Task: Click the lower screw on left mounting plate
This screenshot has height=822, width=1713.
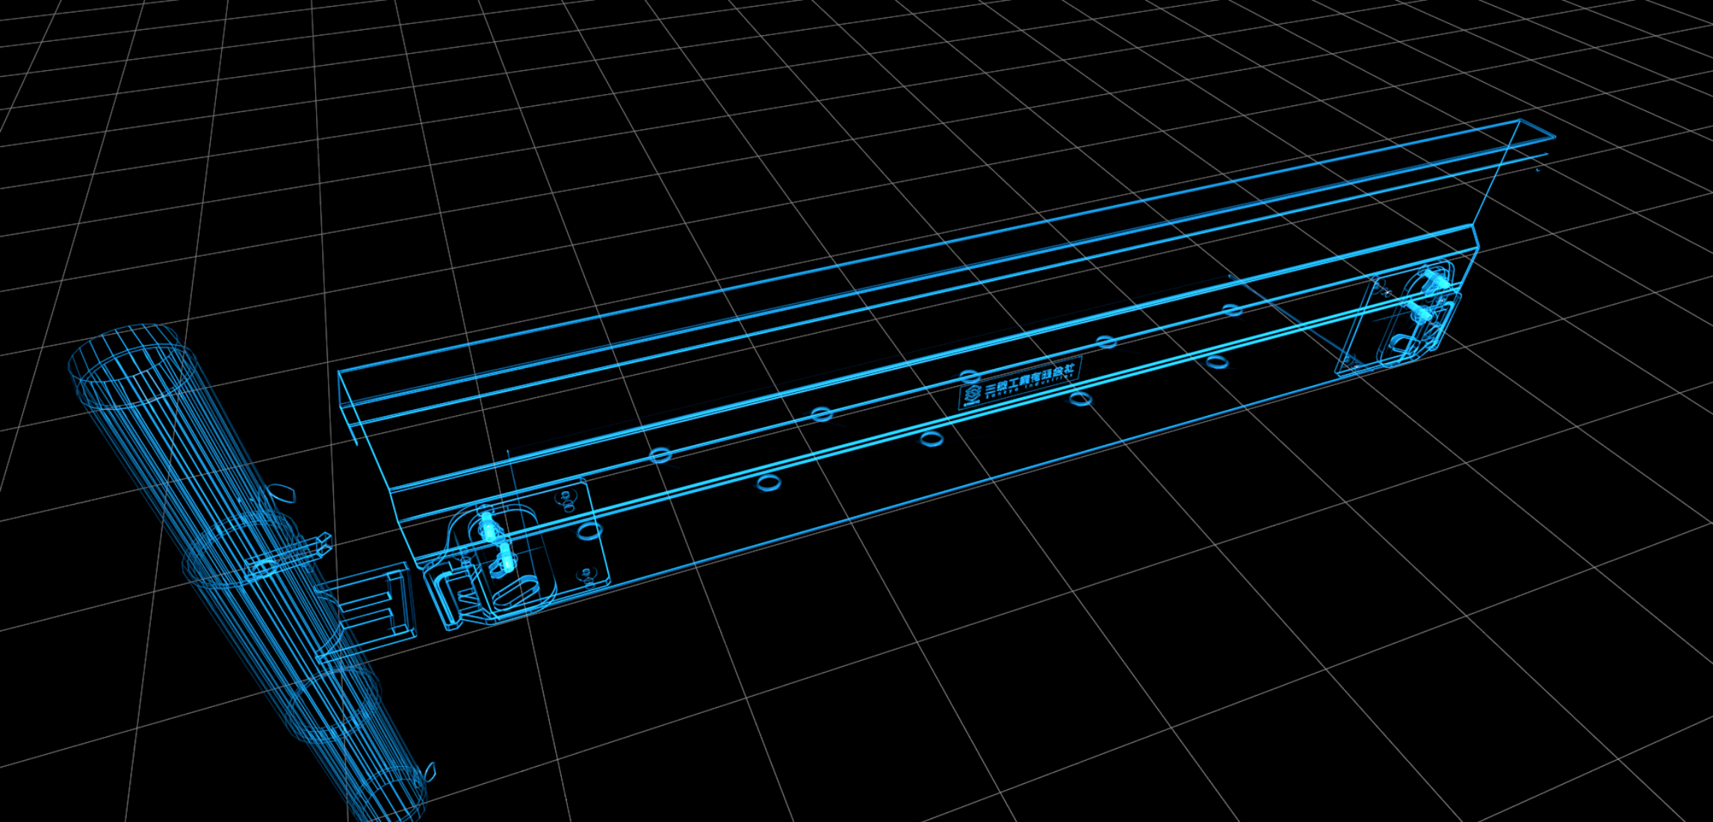Action: [585, 574]
